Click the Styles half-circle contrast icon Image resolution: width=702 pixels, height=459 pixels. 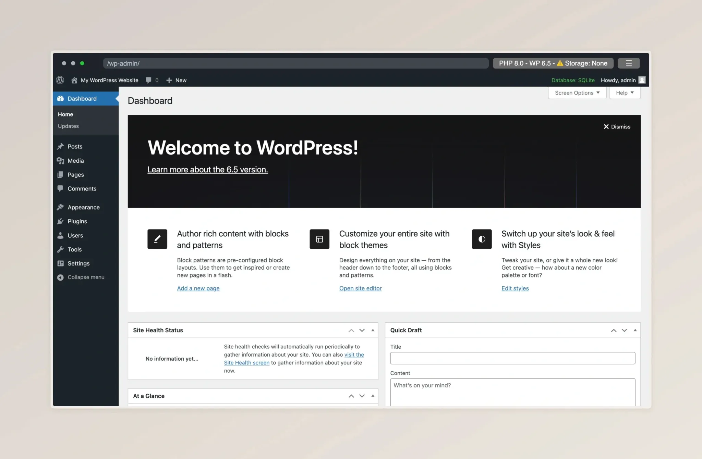[482, 239]
